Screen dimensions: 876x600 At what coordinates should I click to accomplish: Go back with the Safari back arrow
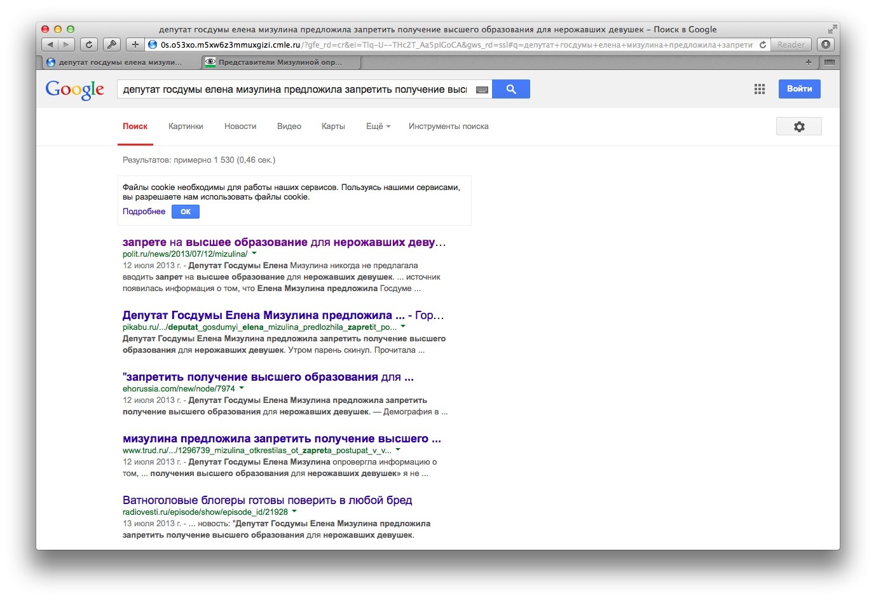click(x=50, y=44)
